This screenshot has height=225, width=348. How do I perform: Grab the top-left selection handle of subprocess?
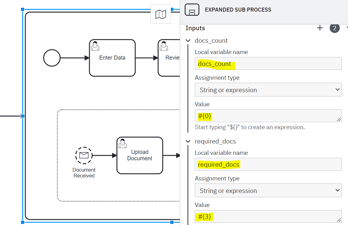[22, 9]
